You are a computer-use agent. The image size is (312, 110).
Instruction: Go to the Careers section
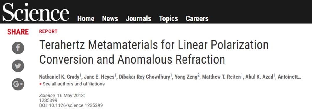197,19
